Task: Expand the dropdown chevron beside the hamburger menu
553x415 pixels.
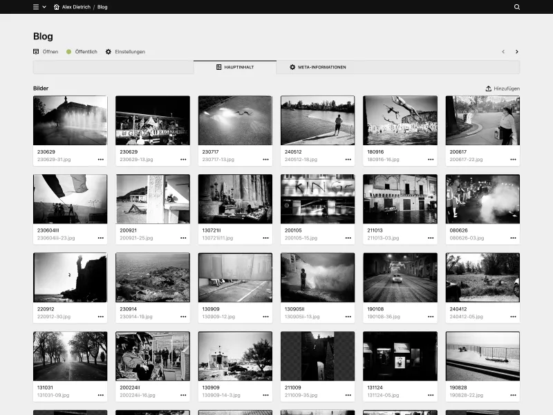Action: [44, 7]
